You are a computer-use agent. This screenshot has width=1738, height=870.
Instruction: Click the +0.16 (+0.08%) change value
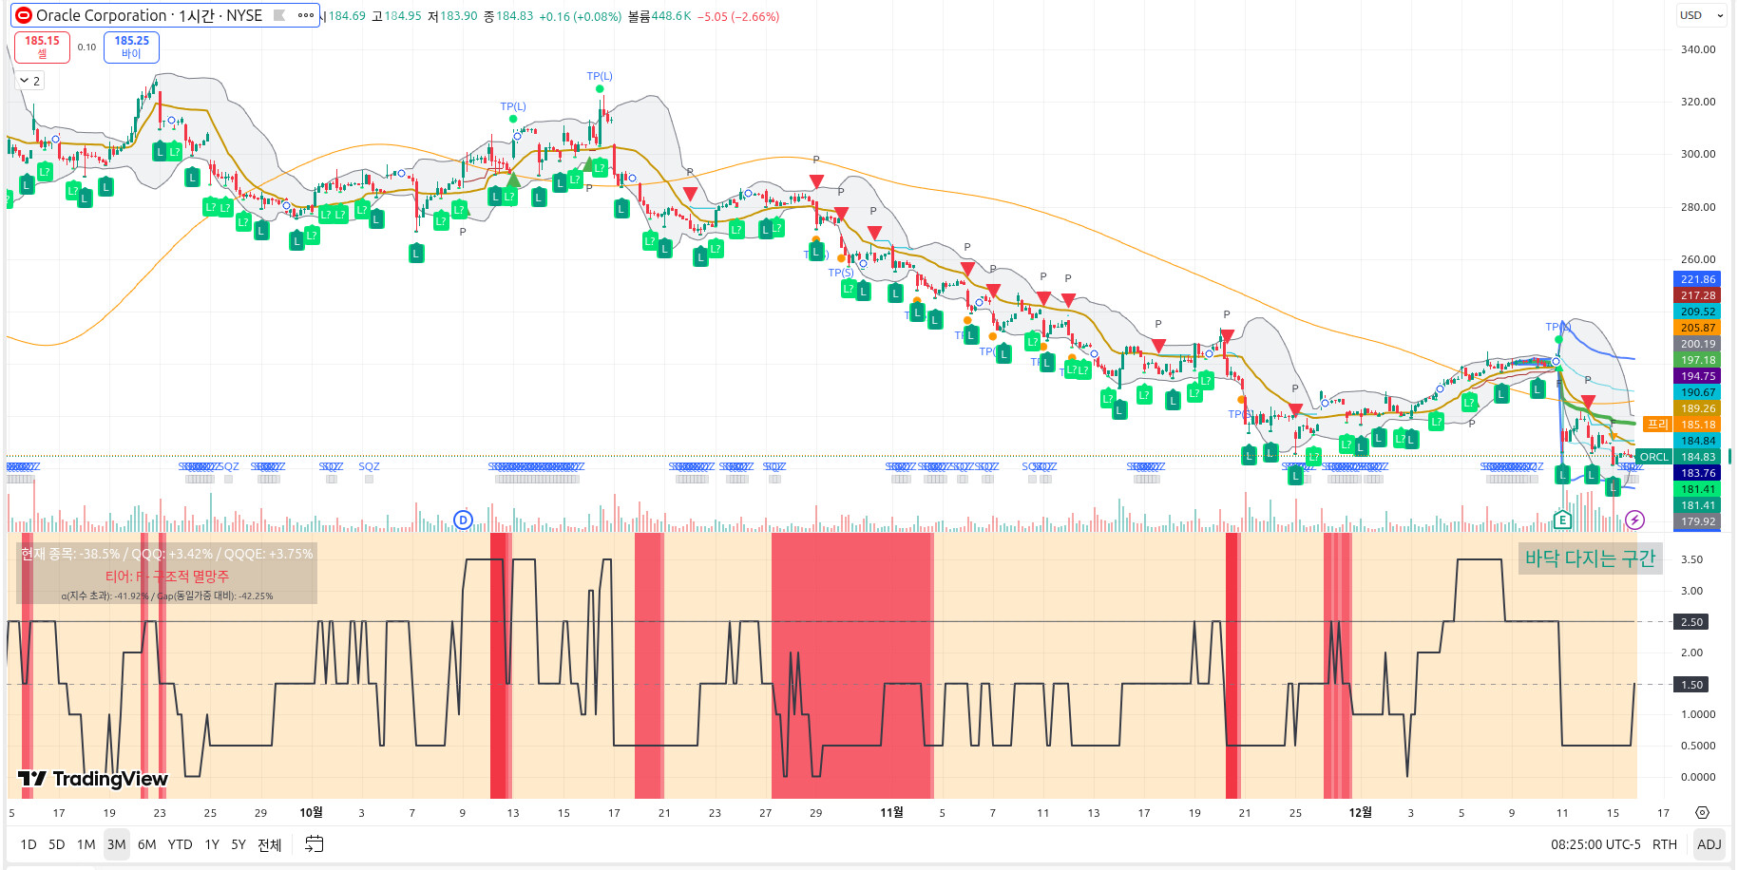tap(580, 16)
